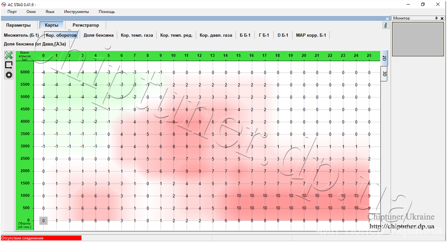Switch map view to 3D

[x=384, y=74]
